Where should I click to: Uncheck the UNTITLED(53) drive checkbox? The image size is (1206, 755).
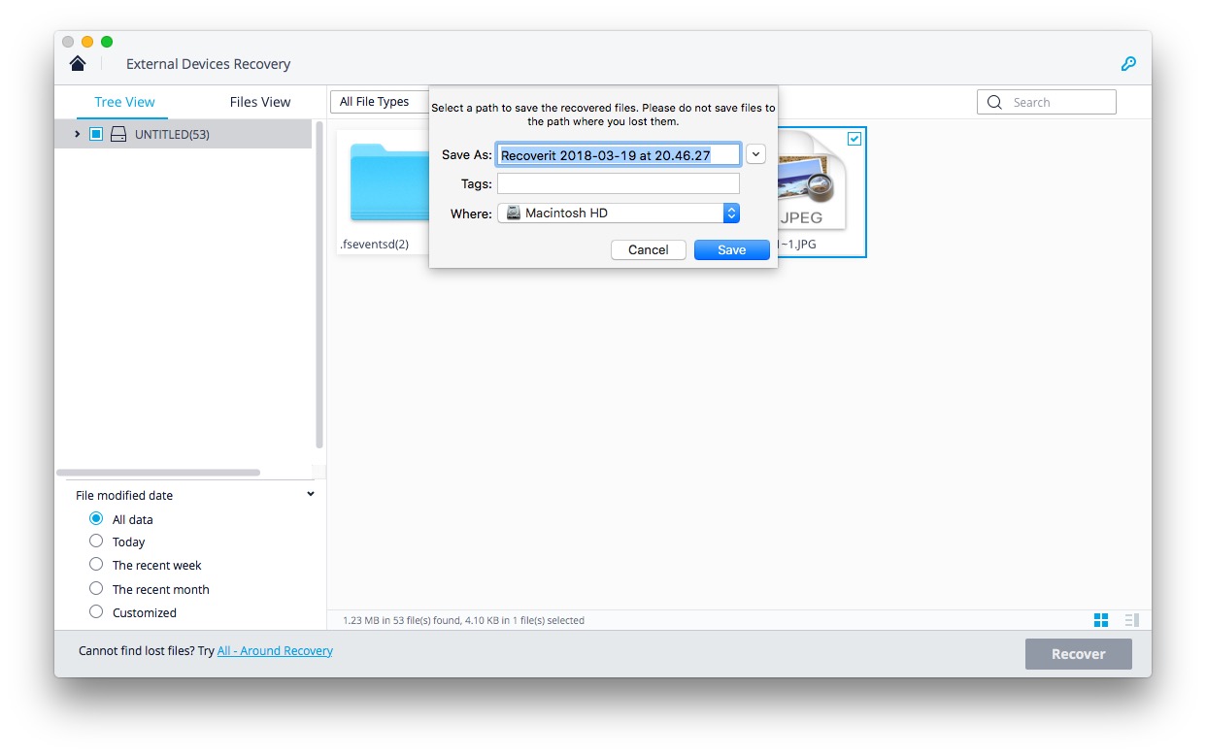(x=96, y=134)
